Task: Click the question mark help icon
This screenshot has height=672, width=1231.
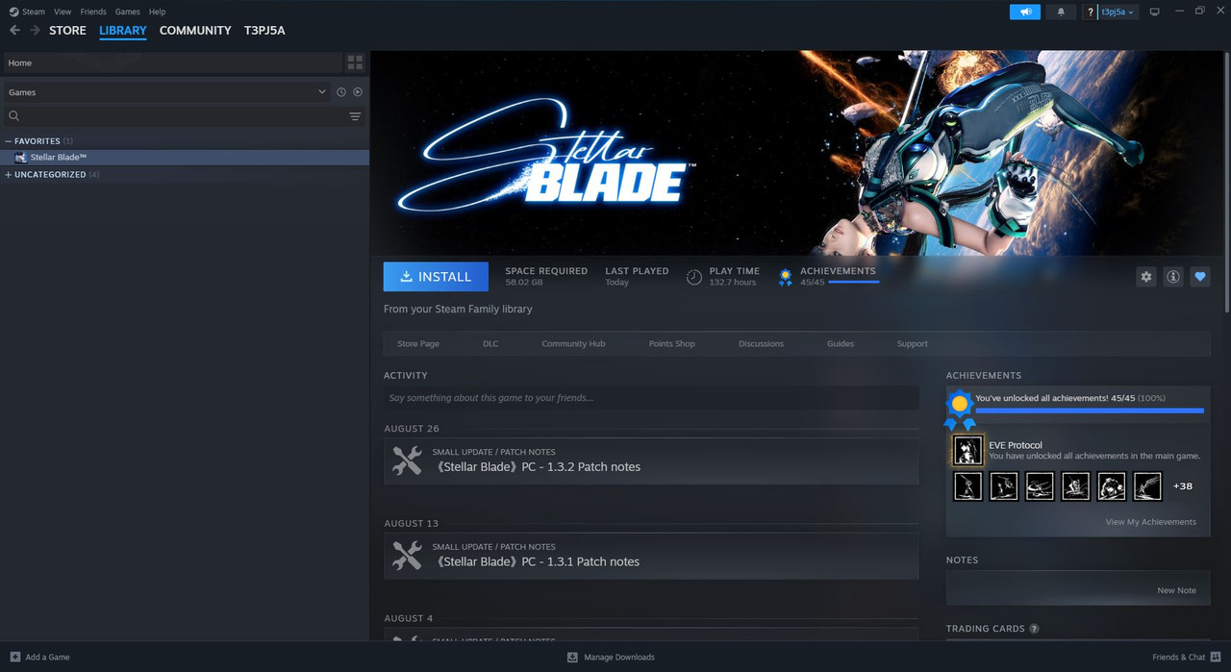Action: click(1090, 12)
